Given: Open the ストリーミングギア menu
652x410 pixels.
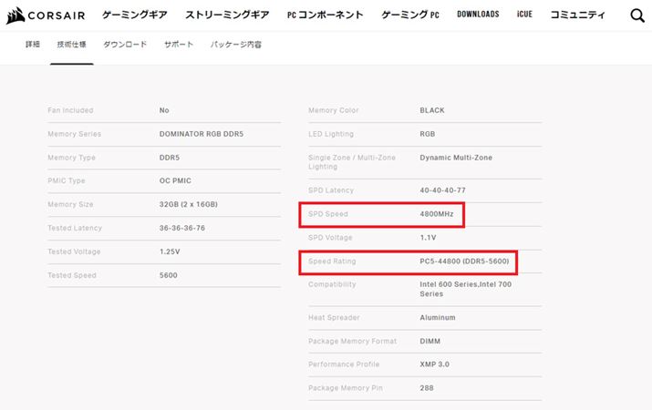Looking at the screenshot, I should 228,15.
